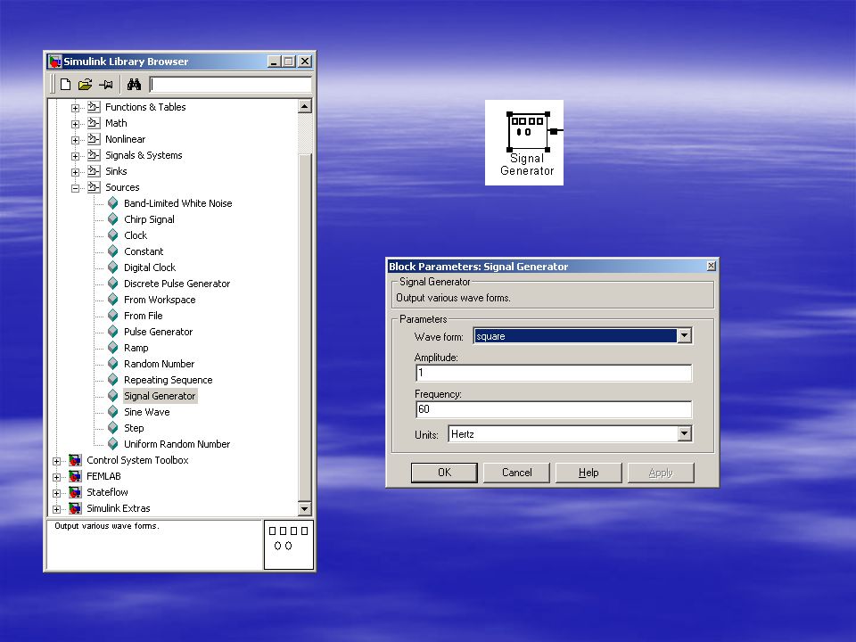The image size is (856, 642).
Task: Click the binoculars Find icon
Action: (134, 84)
